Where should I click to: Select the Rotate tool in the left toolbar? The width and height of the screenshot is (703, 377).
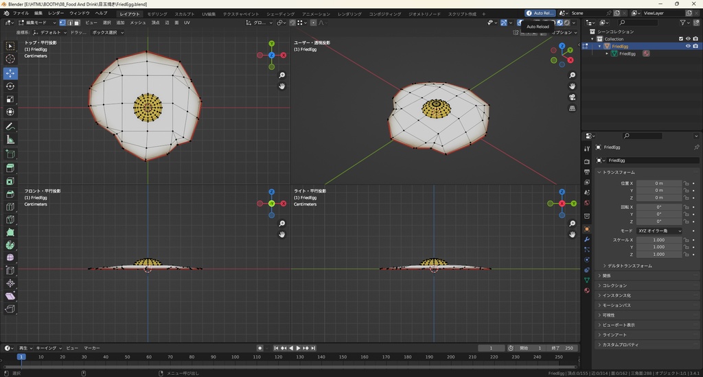[10, 86]
